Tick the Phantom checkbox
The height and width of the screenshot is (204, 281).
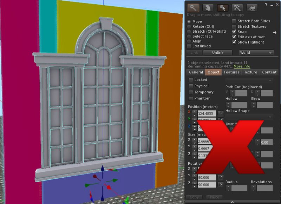pos(191,99)
